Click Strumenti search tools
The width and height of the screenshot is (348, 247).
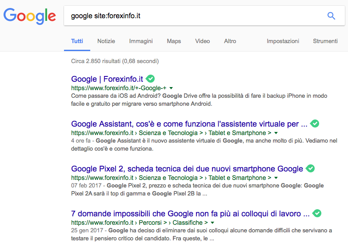point(325,41)
